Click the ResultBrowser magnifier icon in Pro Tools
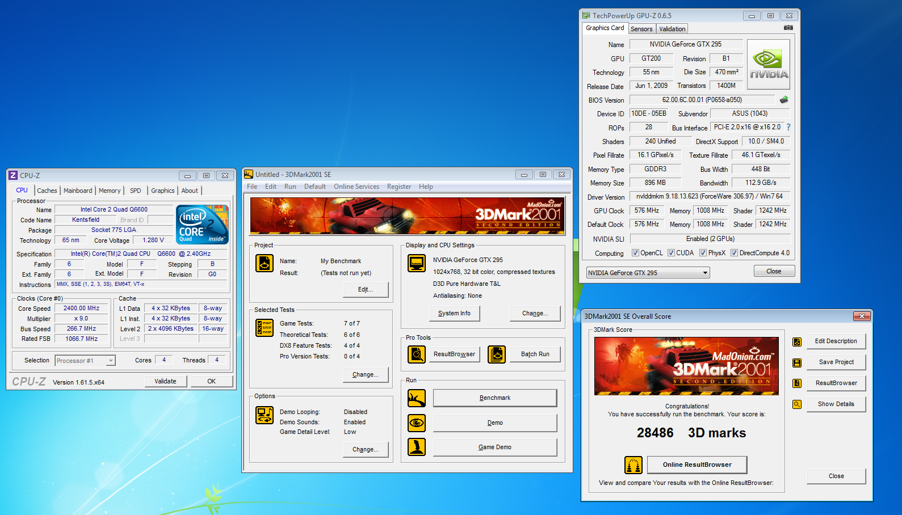This screenshot has width=902, height=515. (x=417, y=354)
